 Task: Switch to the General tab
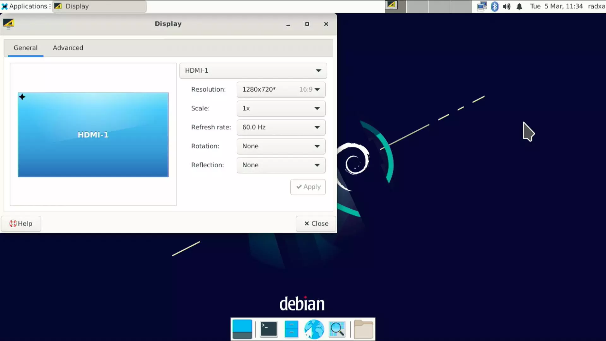click(x=26, y=48)
